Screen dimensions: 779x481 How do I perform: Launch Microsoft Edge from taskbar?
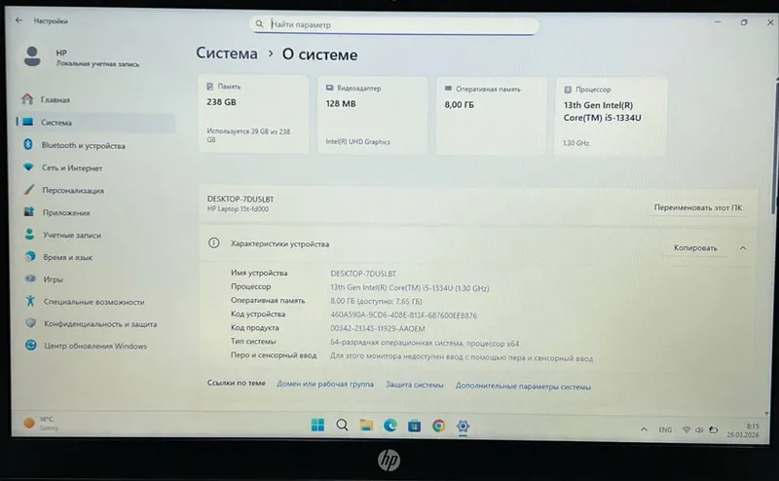(390, 425)
